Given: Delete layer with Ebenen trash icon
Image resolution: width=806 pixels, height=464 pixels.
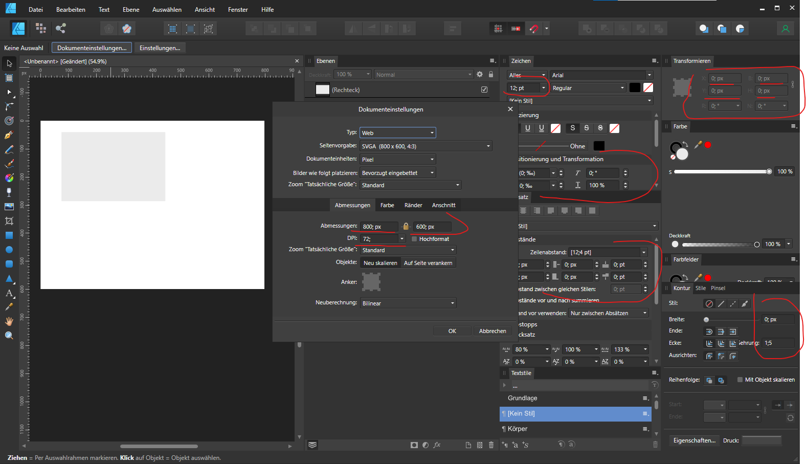Looking at the screenshot, I should [x=491, y=445].
